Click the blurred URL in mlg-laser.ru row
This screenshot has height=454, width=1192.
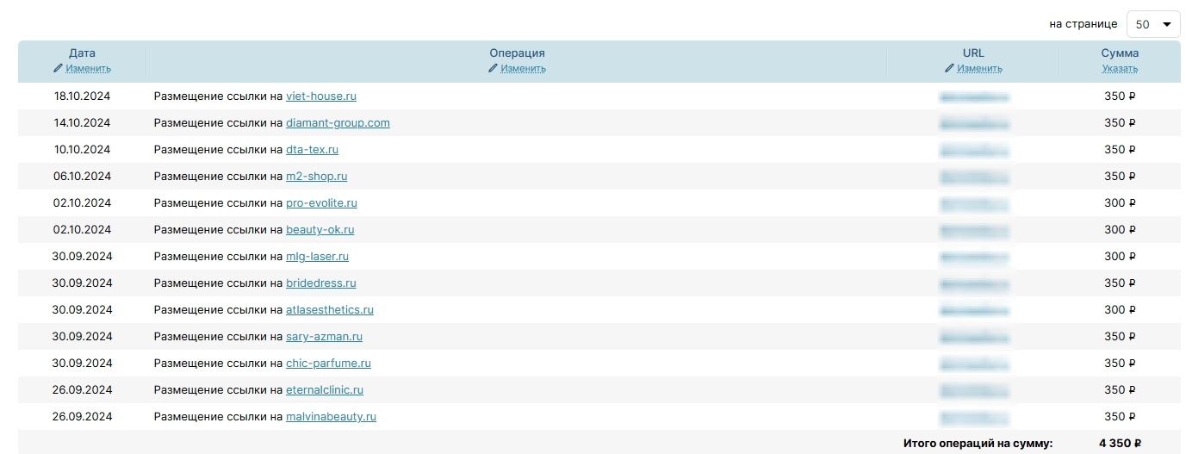tap(974, 257)
